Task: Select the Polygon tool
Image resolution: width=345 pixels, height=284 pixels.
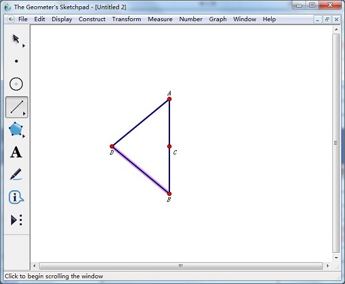Action: (16, 129)
